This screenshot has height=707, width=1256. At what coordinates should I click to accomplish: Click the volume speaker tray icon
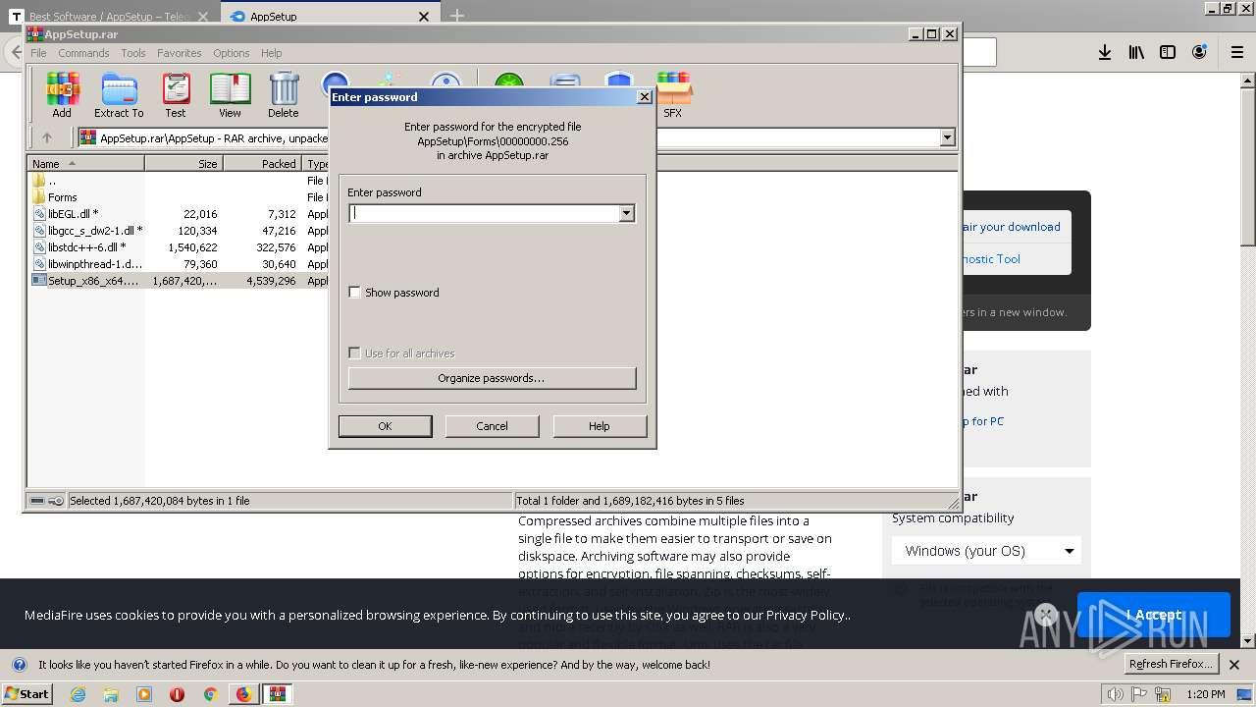[x=1116, y=694]
